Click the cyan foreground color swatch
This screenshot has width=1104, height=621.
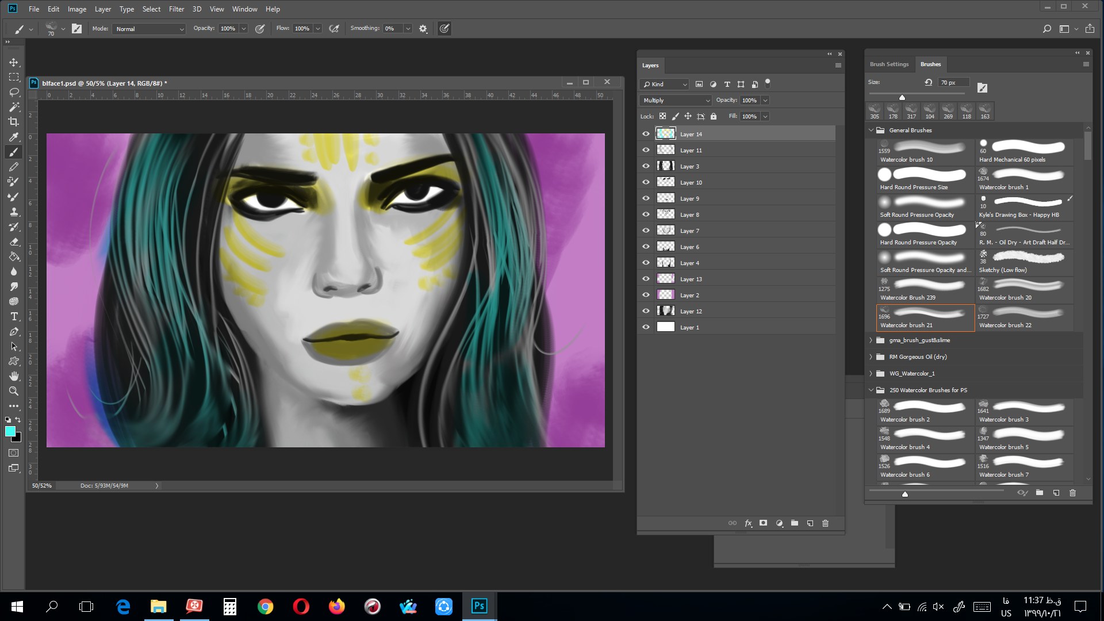[x=10, y=431]
